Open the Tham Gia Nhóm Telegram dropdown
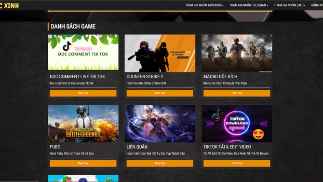This screenshot has width=323, height=182. click(x=249, y=5)
